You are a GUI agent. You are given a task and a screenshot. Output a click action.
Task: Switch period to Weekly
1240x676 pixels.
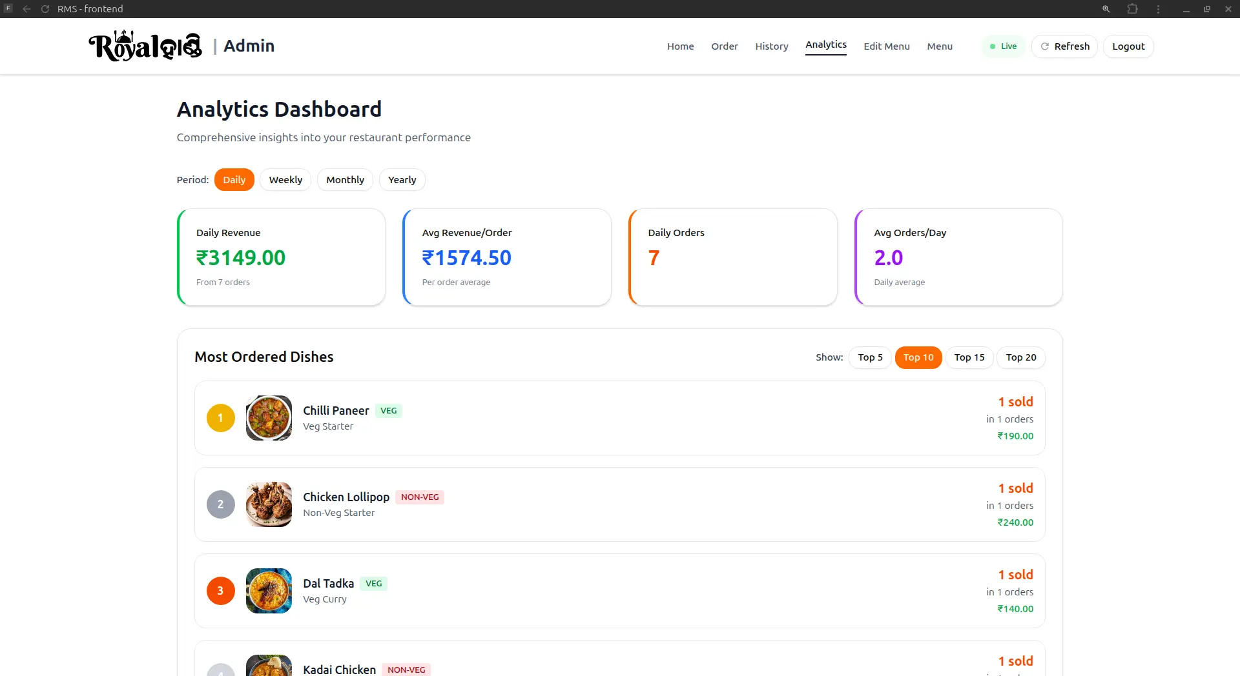(x=285, y=180)
